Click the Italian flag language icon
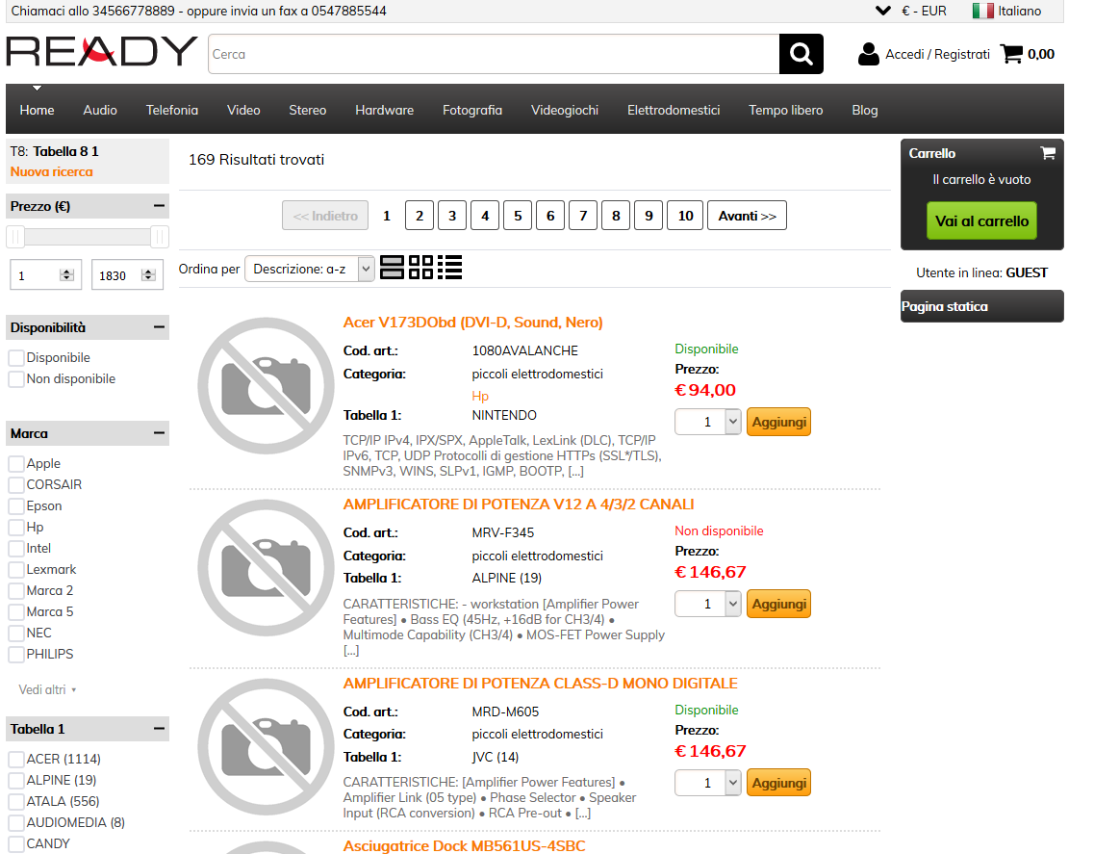Viewport: 1094px width, 854px height. (x=982, y=11)
